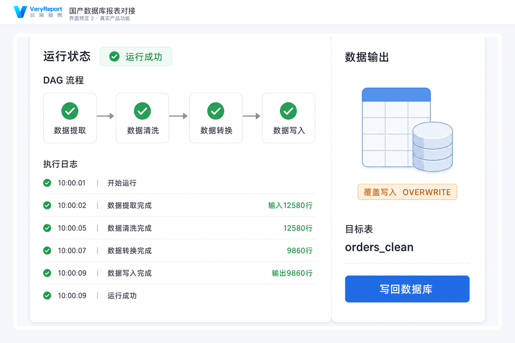Click the table and database illustration
This screenshot has width=515, height=343.
tap(407, 130)
